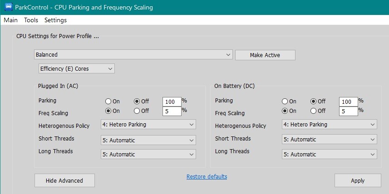Image resolution: width=389 pixels, height=194 pixels.
Task: Click the Restore defaults link
Action: [207, 177]
